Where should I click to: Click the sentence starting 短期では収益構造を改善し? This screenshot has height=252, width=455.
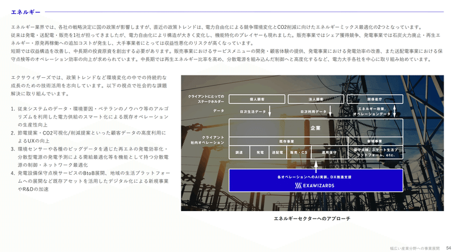pos(226,55)
